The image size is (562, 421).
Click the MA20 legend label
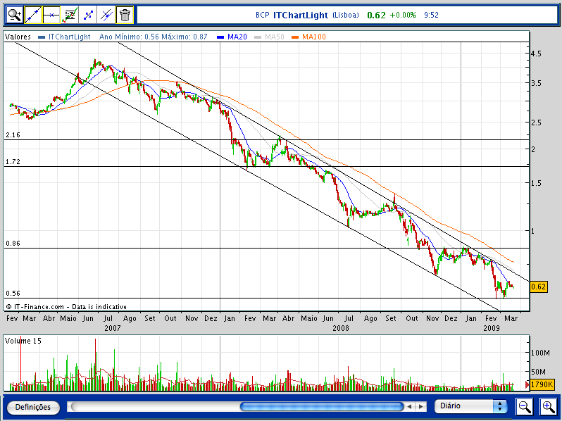[x=237, y=37]
